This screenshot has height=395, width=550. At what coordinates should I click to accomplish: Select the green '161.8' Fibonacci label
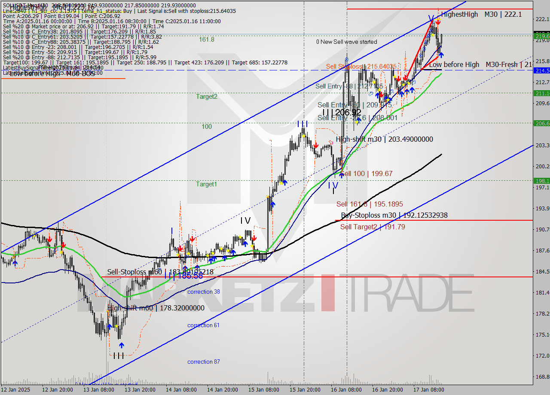(x=207, y=39)
